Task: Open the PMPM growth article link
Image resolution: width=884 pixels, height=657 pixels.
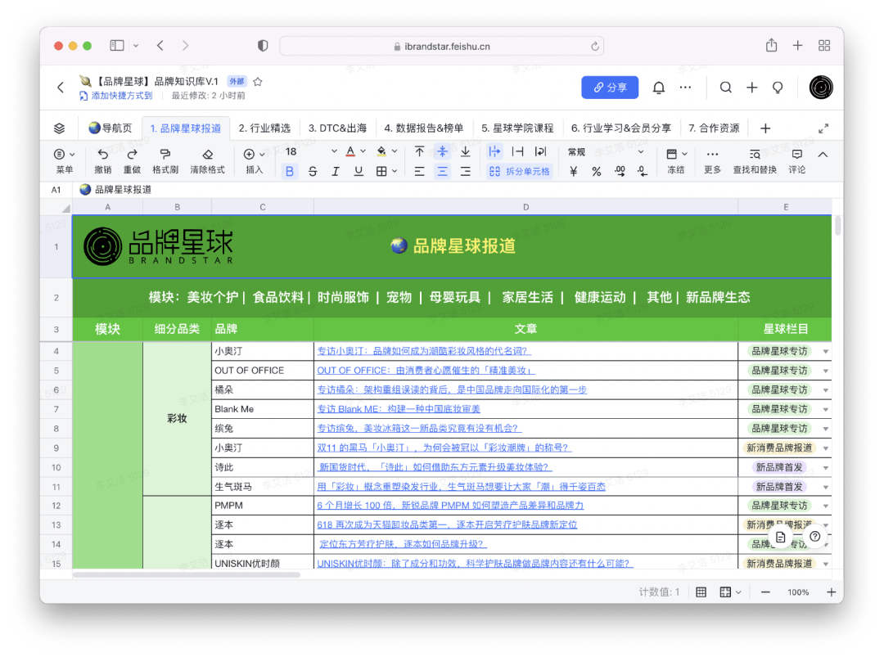Action: [x=450, y=506]
